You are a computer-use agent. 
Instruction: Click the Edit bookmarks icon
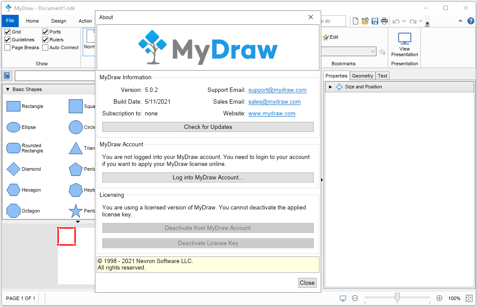pos(326,37)
